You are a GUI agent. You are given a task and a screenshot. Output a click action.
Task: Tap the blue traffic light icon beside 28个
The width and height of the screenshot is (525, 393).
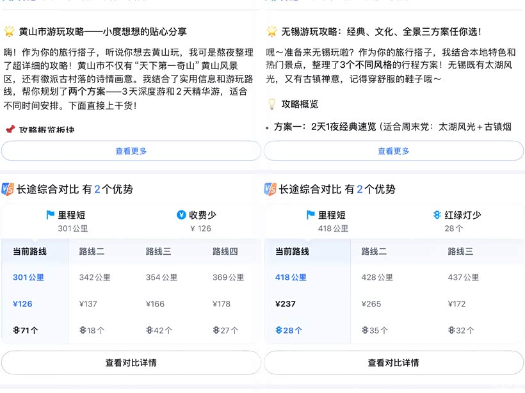coord(279,330)
